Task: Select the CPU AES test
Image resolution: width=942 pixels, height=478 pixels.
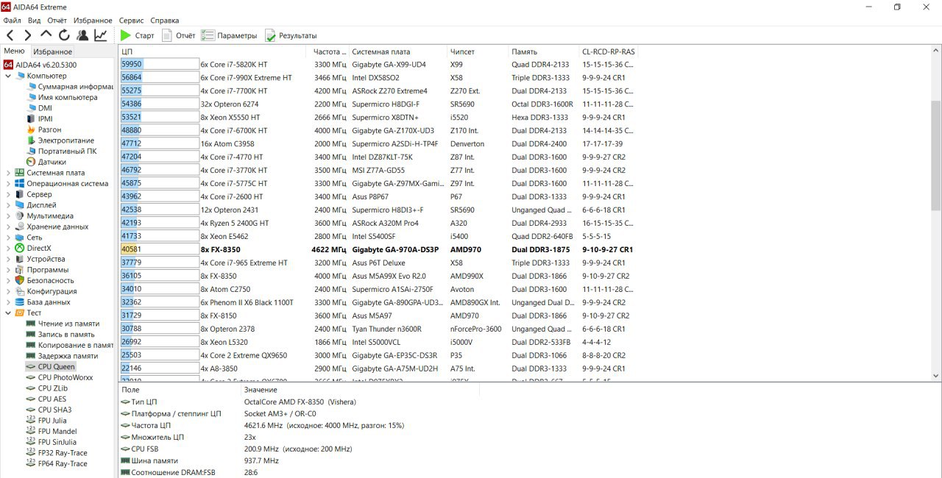Action: [46, 399]
